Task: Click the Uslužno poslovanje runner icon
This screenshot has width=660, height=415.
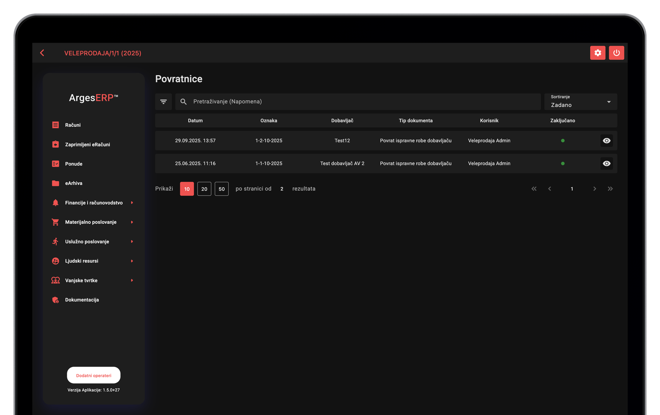Action: tap(56, 242)
